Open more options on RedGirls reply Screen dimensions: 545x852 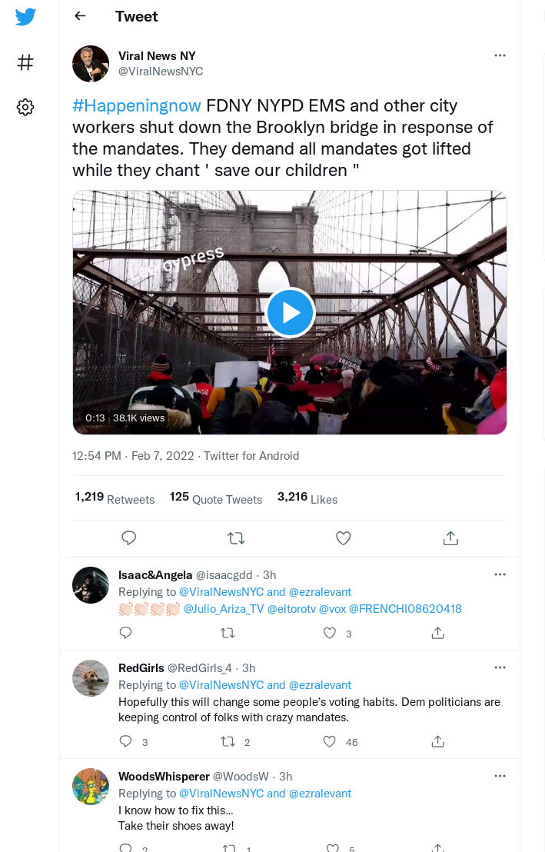[x=500, y=667]
